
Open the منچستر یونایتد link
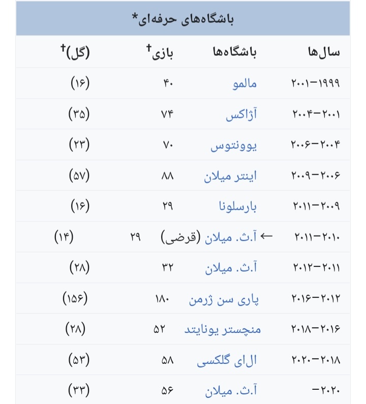[x=223, y=329]
